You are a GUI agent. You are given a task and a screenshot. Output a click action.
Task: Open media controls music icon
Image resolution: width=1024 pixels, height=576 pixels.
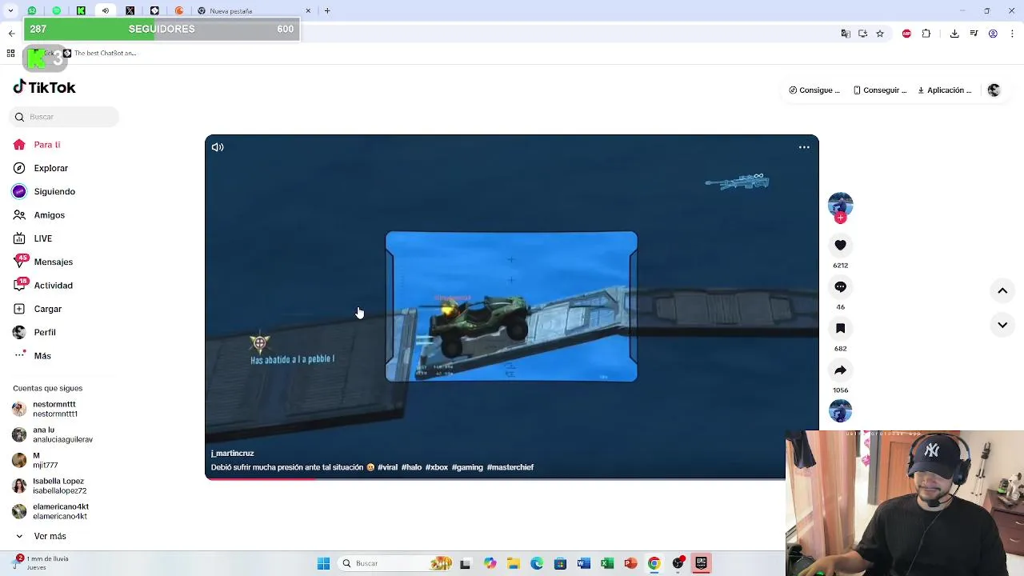[974, 34]
